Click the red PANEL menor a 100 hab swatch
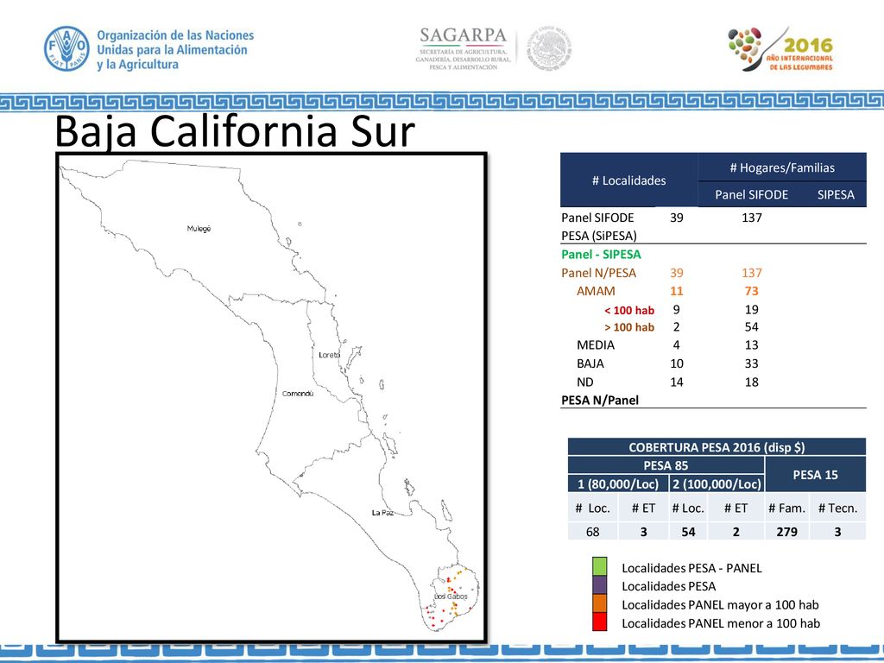This screenshot has width=884, height=663. coord(599,622)
